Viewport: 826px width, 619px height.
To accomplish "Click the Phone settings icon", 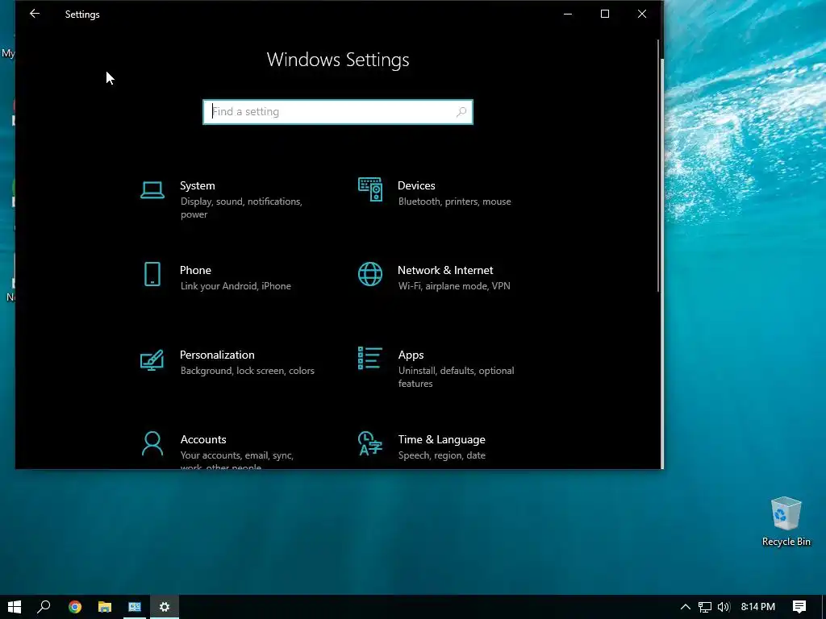I will point(152,274).
